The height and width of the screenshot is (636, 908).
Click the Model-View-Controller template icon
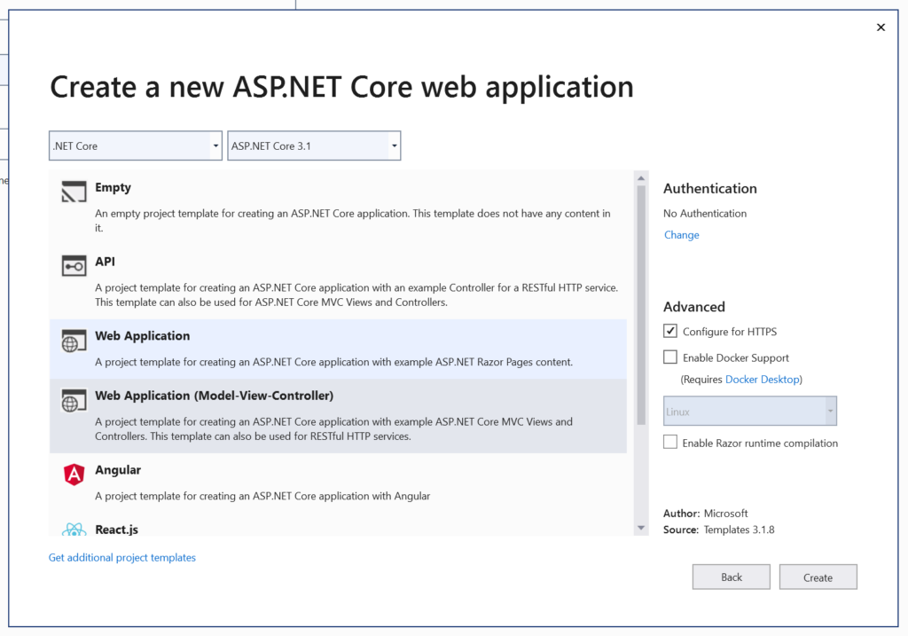(x=74, y=400)
